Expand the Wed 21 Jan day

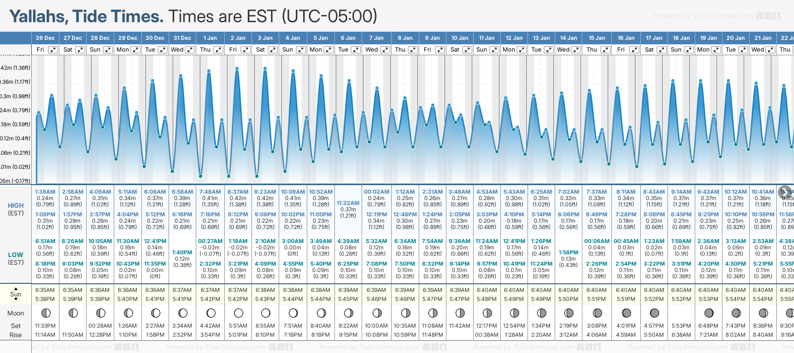770,50
